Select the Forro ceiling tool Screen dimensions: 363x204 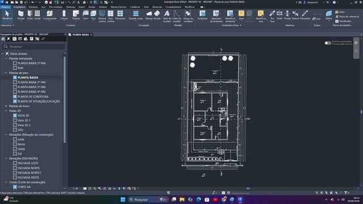point(86,15)
